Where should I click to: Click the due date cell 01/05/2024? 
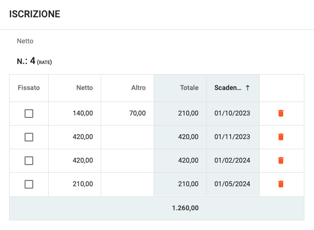coord(233,184)
